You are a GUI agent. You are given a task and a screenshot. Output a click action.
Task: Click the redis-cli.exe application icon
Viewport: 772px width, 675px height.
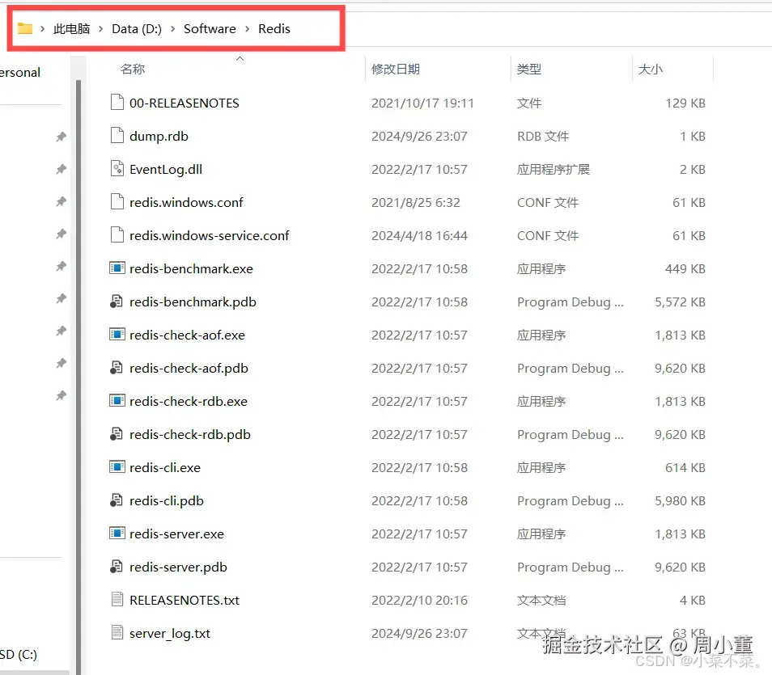coord(117,467)
